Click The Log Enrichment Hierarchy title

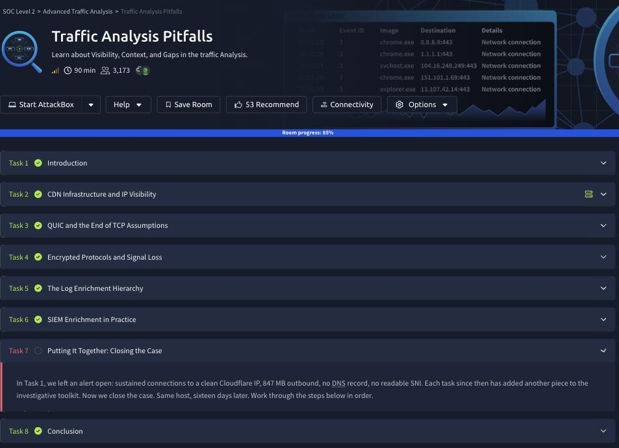(x=95, y=288)
